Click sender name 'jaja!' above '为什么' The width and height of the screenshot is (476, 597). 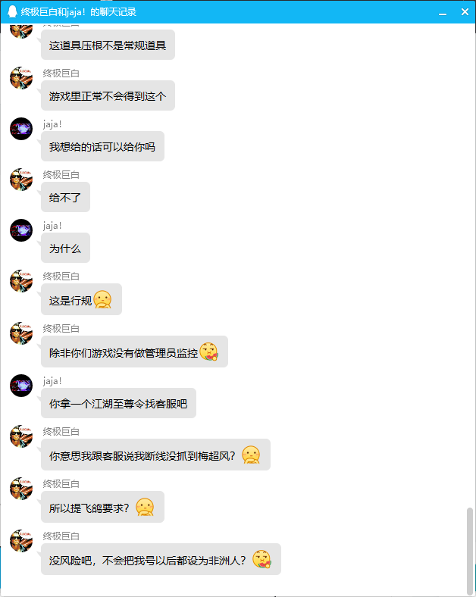(52, 226)
